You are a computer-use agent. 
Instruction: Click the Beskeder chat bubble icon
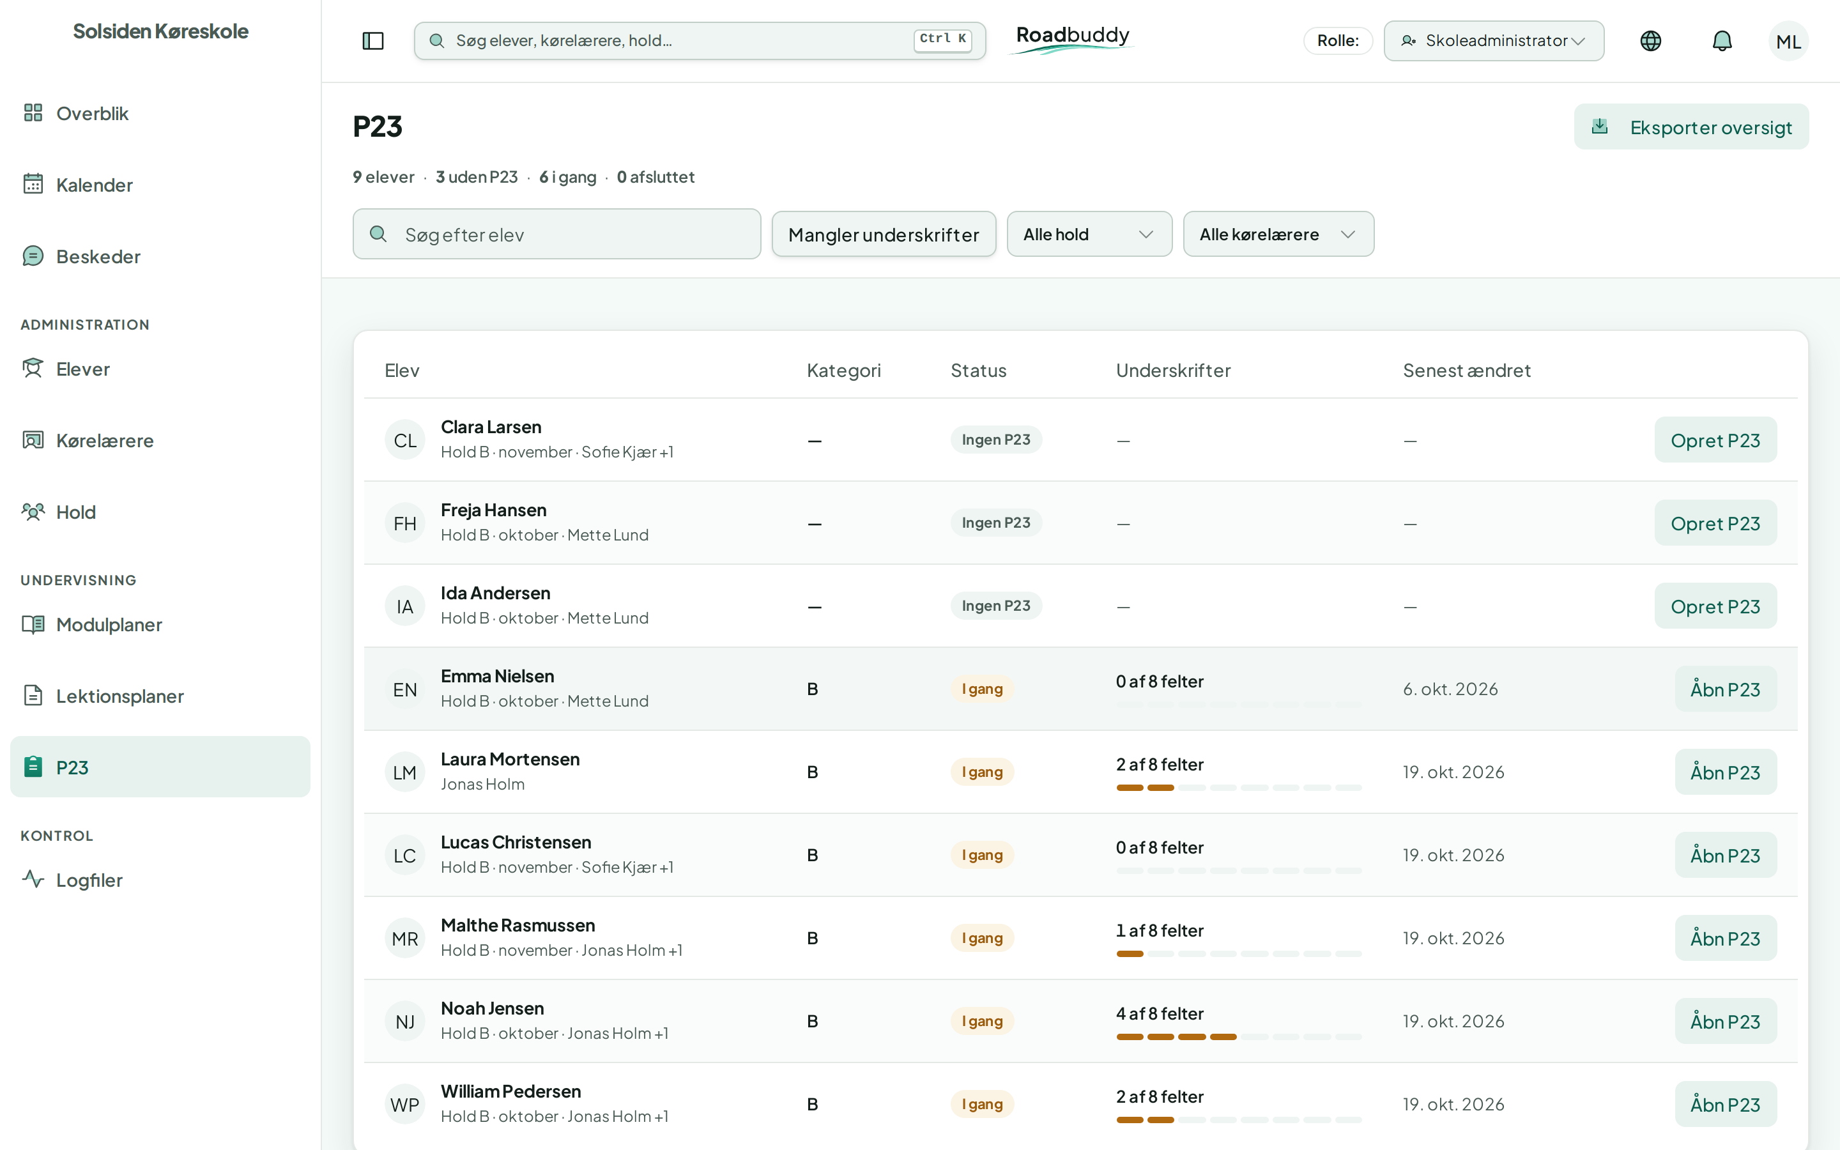click(33, 256)
